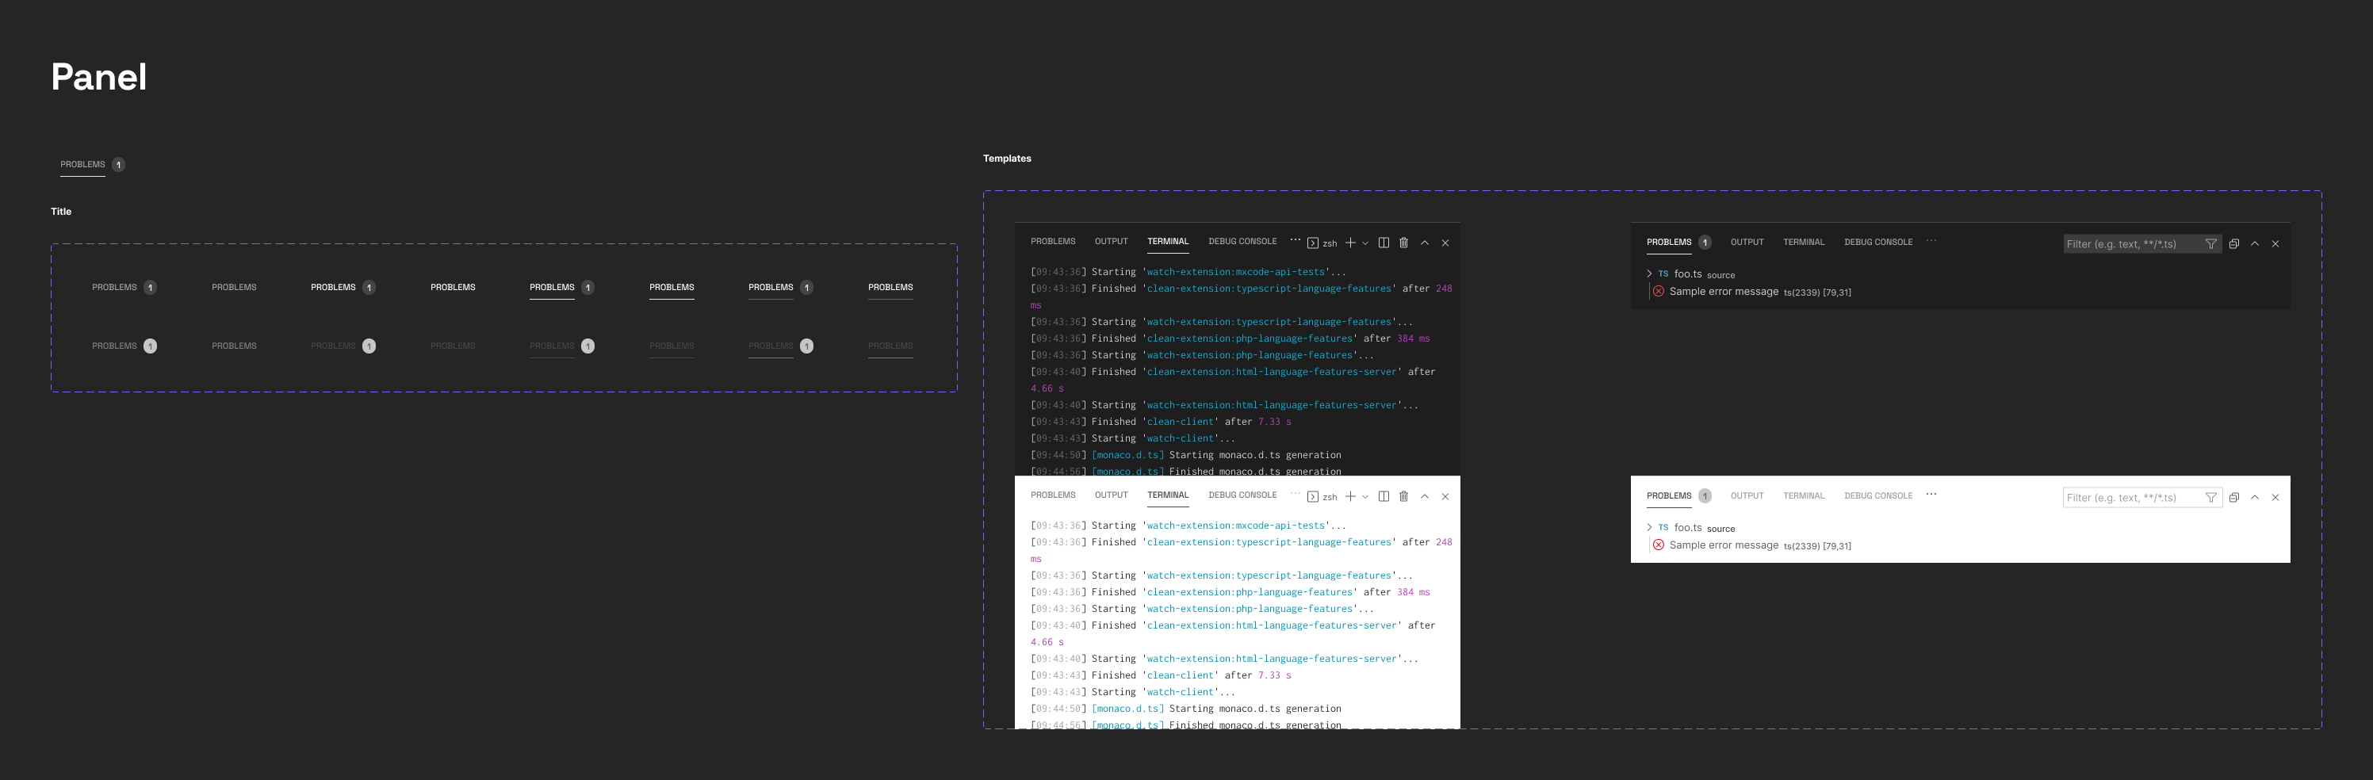
Task: Switch to TERMINAL tab in light problems panel
Action: (x=1804, y=496)
